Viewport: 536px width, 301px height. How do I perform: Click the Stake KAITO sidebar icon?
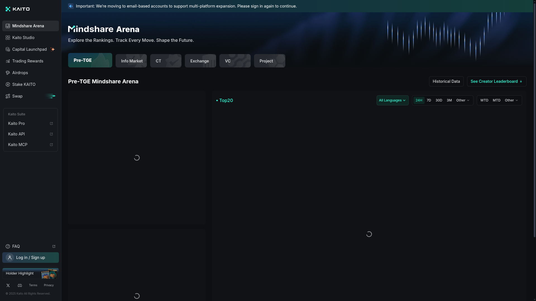[8, 84]
